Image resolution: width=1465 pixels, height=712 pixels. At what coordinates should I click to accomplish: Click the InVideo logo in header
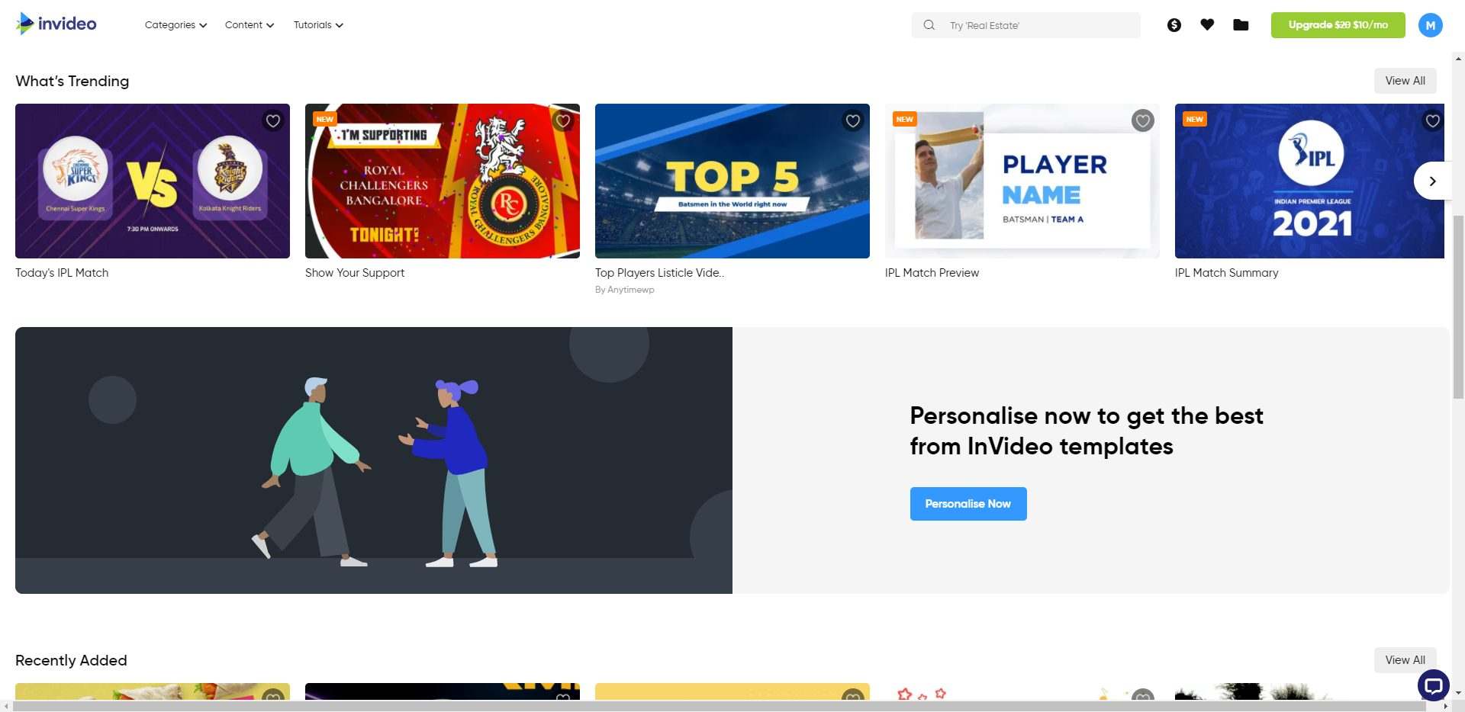click(56, 24)
